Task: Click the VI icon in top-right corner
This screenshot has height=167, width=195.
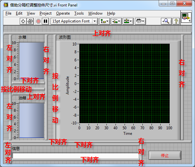Action: (186, 17)
